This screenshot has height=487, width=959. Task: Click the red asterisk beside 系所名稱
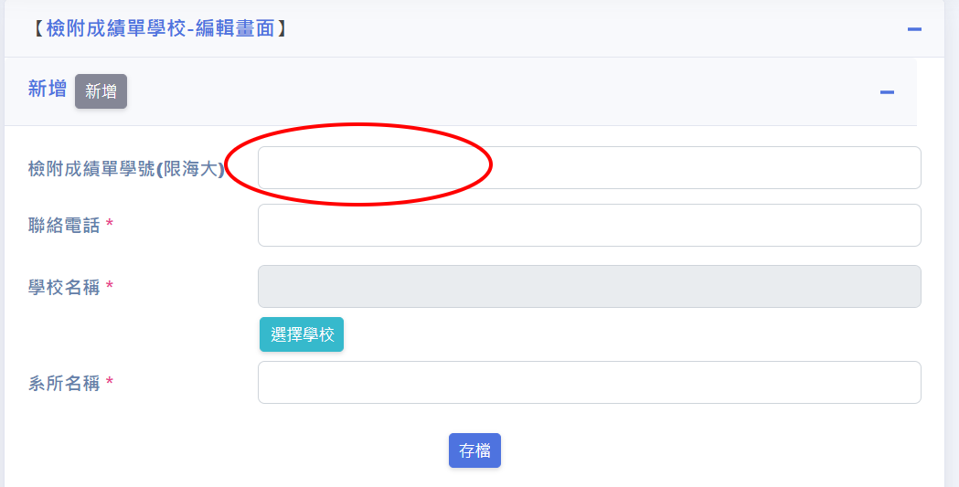click(x=110, y=381)
